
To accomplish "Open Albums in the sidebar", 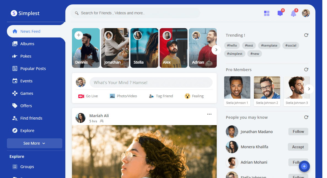I will click(x=27, y=44).
